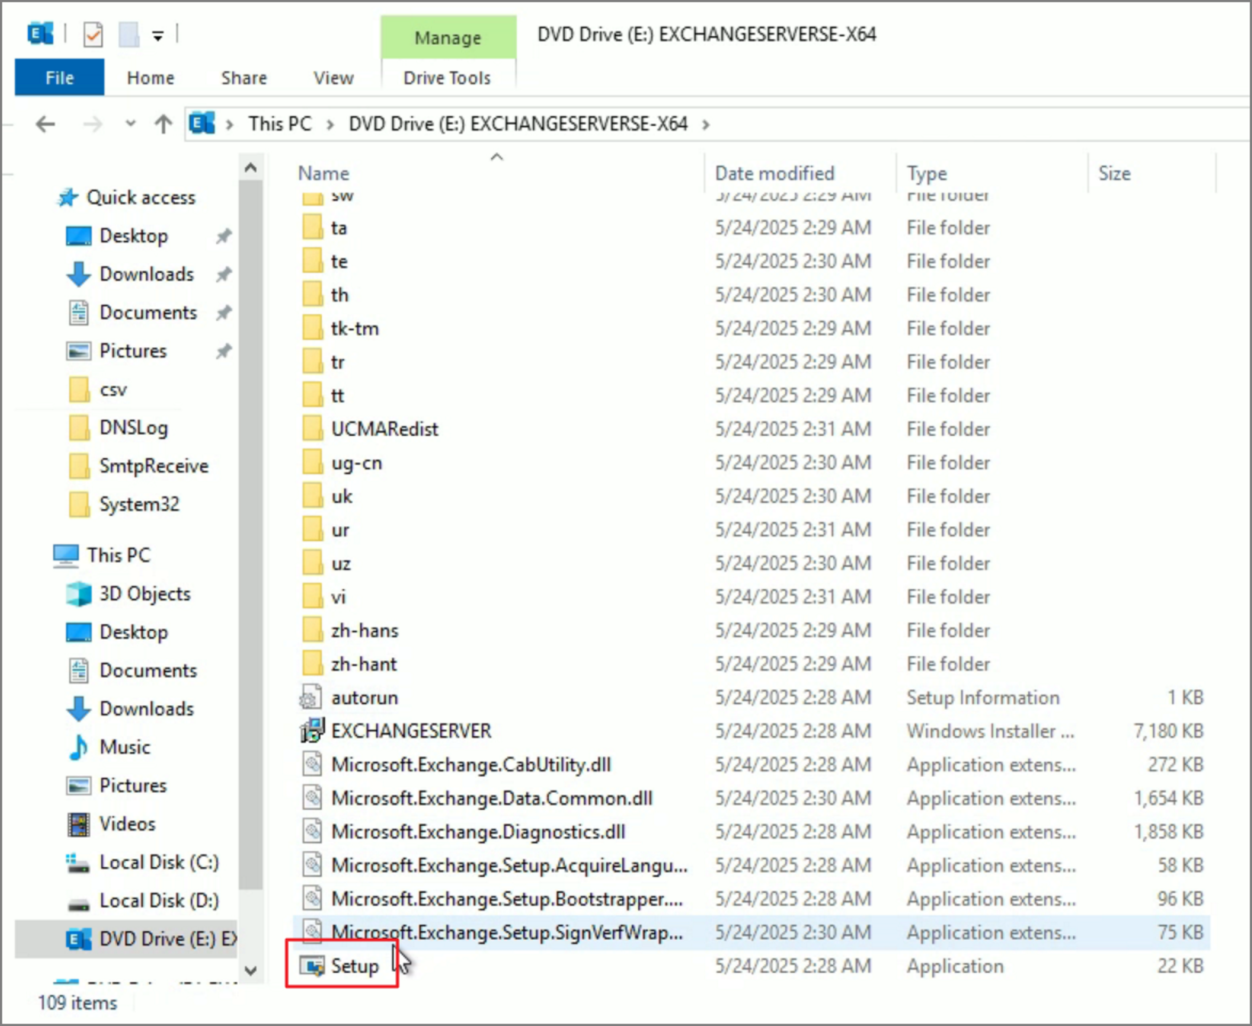The width and height of the screenshot is (1252, 1026).
Task: Click the Setup application icon
Action: coord(312,966)
